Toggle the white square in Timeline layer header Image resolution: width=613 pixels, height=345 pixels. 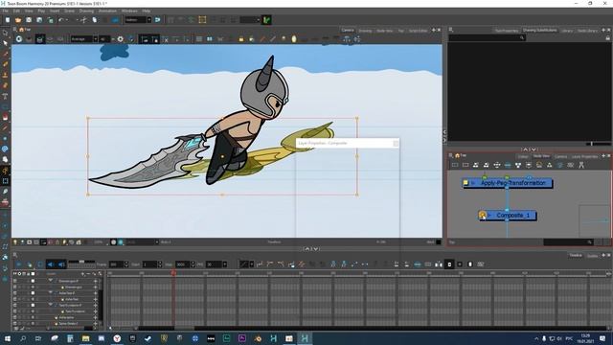pyautogui.click(x=33, y=274)
